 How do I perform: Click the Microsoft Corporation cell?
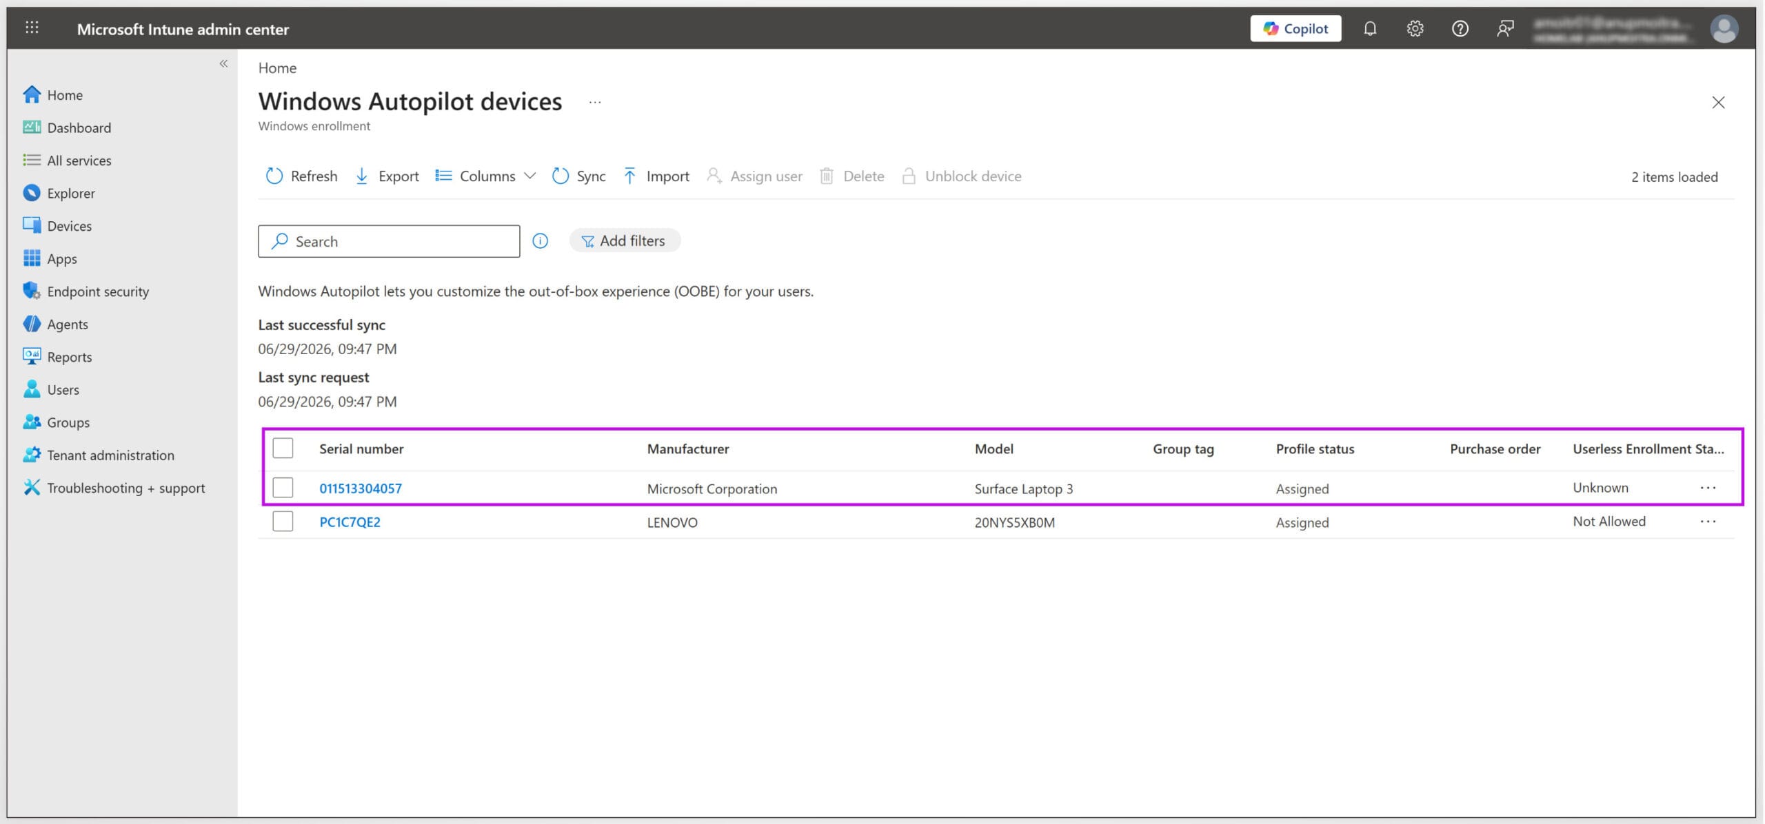click(712, 488)
